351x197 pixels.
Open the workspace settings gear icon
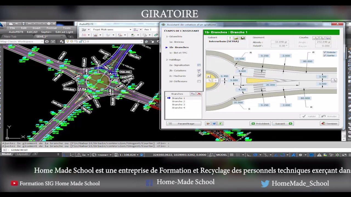[x=47, y=42]
